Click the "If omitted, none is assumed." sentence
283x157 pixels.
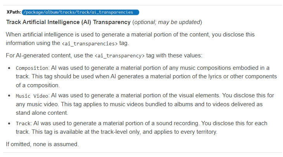[x=42, y=144]
